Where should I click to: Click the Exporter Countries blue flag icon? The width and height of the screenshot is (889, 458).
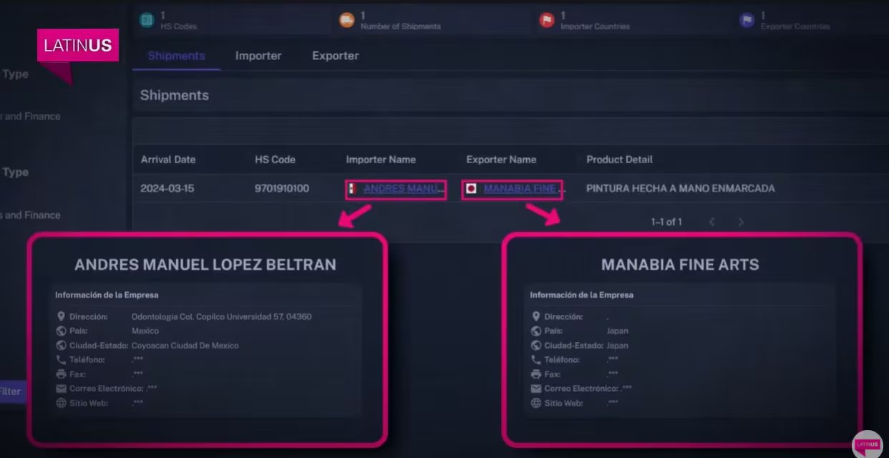click(747, 20)
